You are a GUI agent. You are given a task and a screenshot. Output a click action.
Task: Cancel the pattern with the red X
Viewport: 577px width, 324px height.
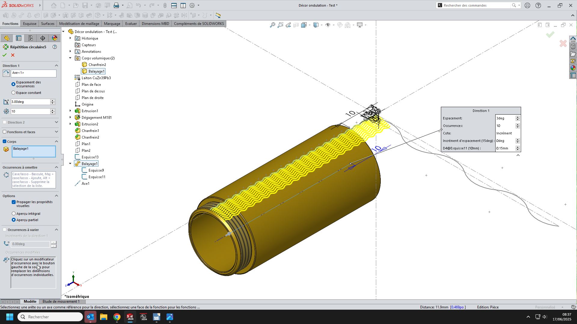(x=13, y=55)
